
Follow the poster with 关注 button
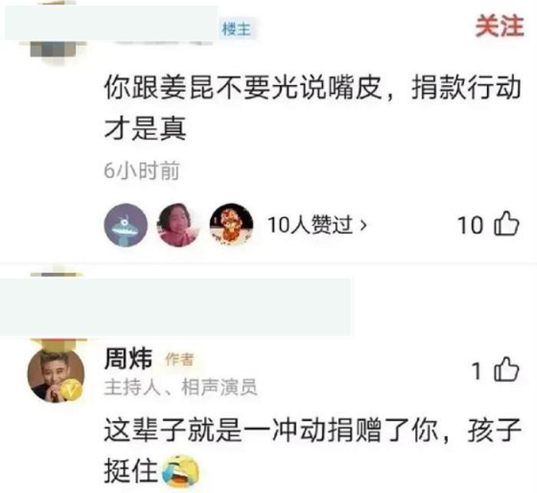pos(499,25)
